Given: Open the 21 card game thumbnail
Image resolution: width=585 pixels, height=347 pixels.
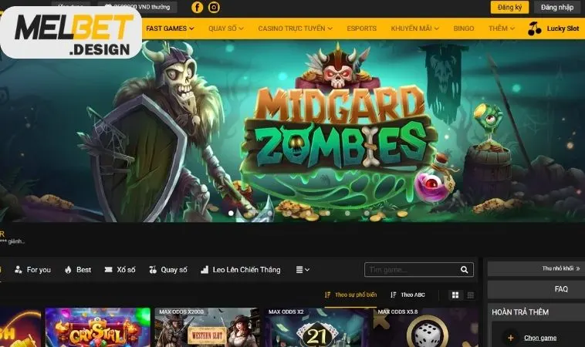Looking at the screenshot, I should (316, 327).
